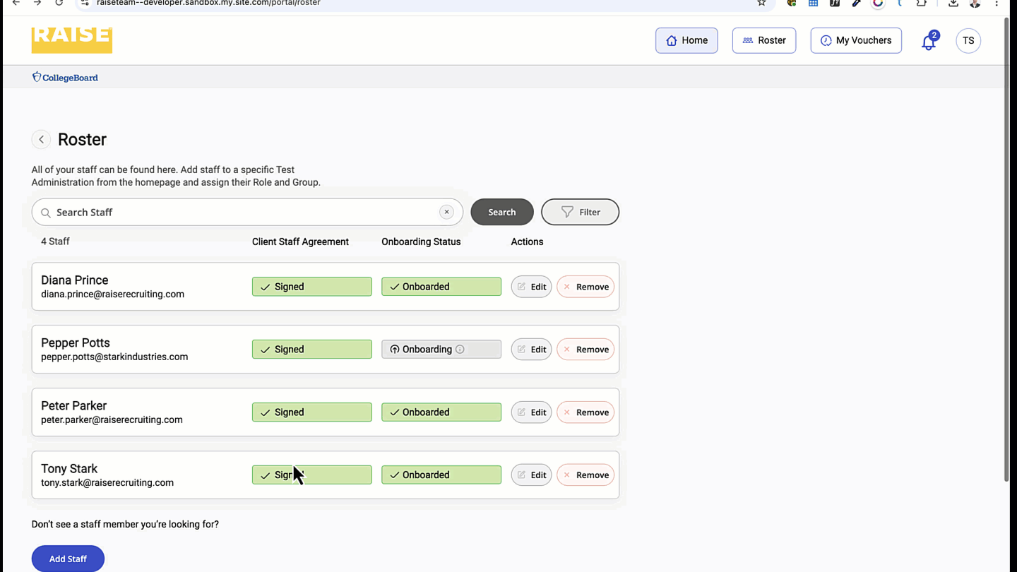This screenshot has height=572, width=1017.
Task: Go to Home in navigation
Action: coord(686,41)
